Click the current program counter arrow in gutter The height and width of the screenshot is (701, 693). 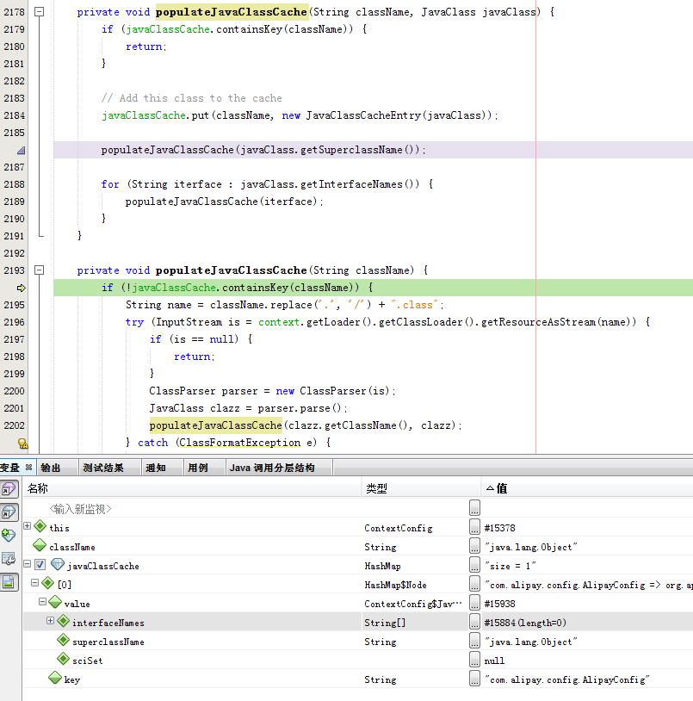point(21,288)
